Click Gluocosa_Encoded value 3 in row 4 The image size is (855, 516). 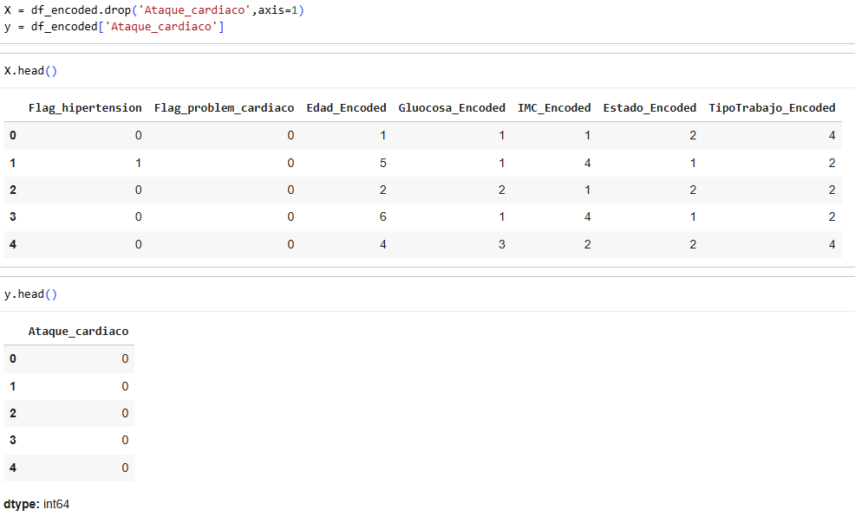pyautogui.click(x=502, y=244)
